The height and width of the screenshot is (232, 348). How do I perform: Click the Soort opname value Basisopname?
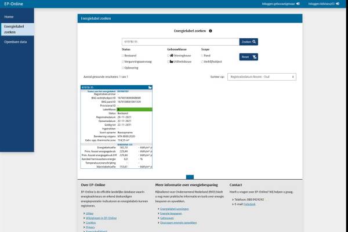click(125, 133)
